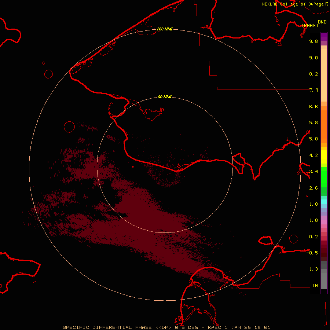Click the 8.2 scale value
The height and width of the screenshot is (330, 330).
click(313, 74)
